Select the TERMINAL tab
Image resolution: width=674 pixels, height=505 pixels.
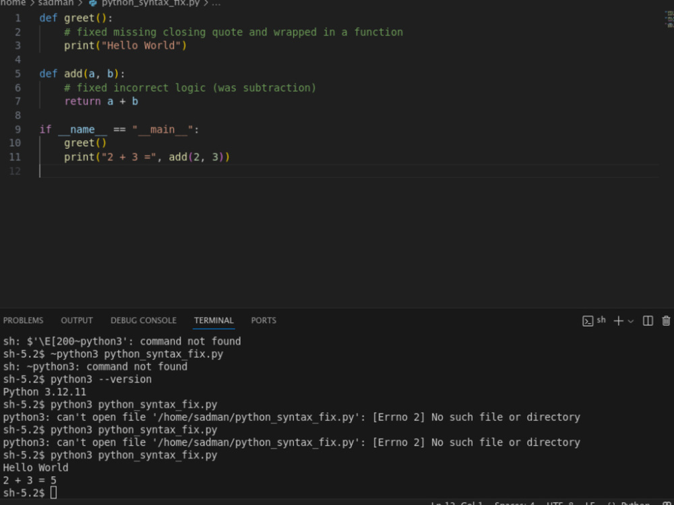(x=214, y=321)
